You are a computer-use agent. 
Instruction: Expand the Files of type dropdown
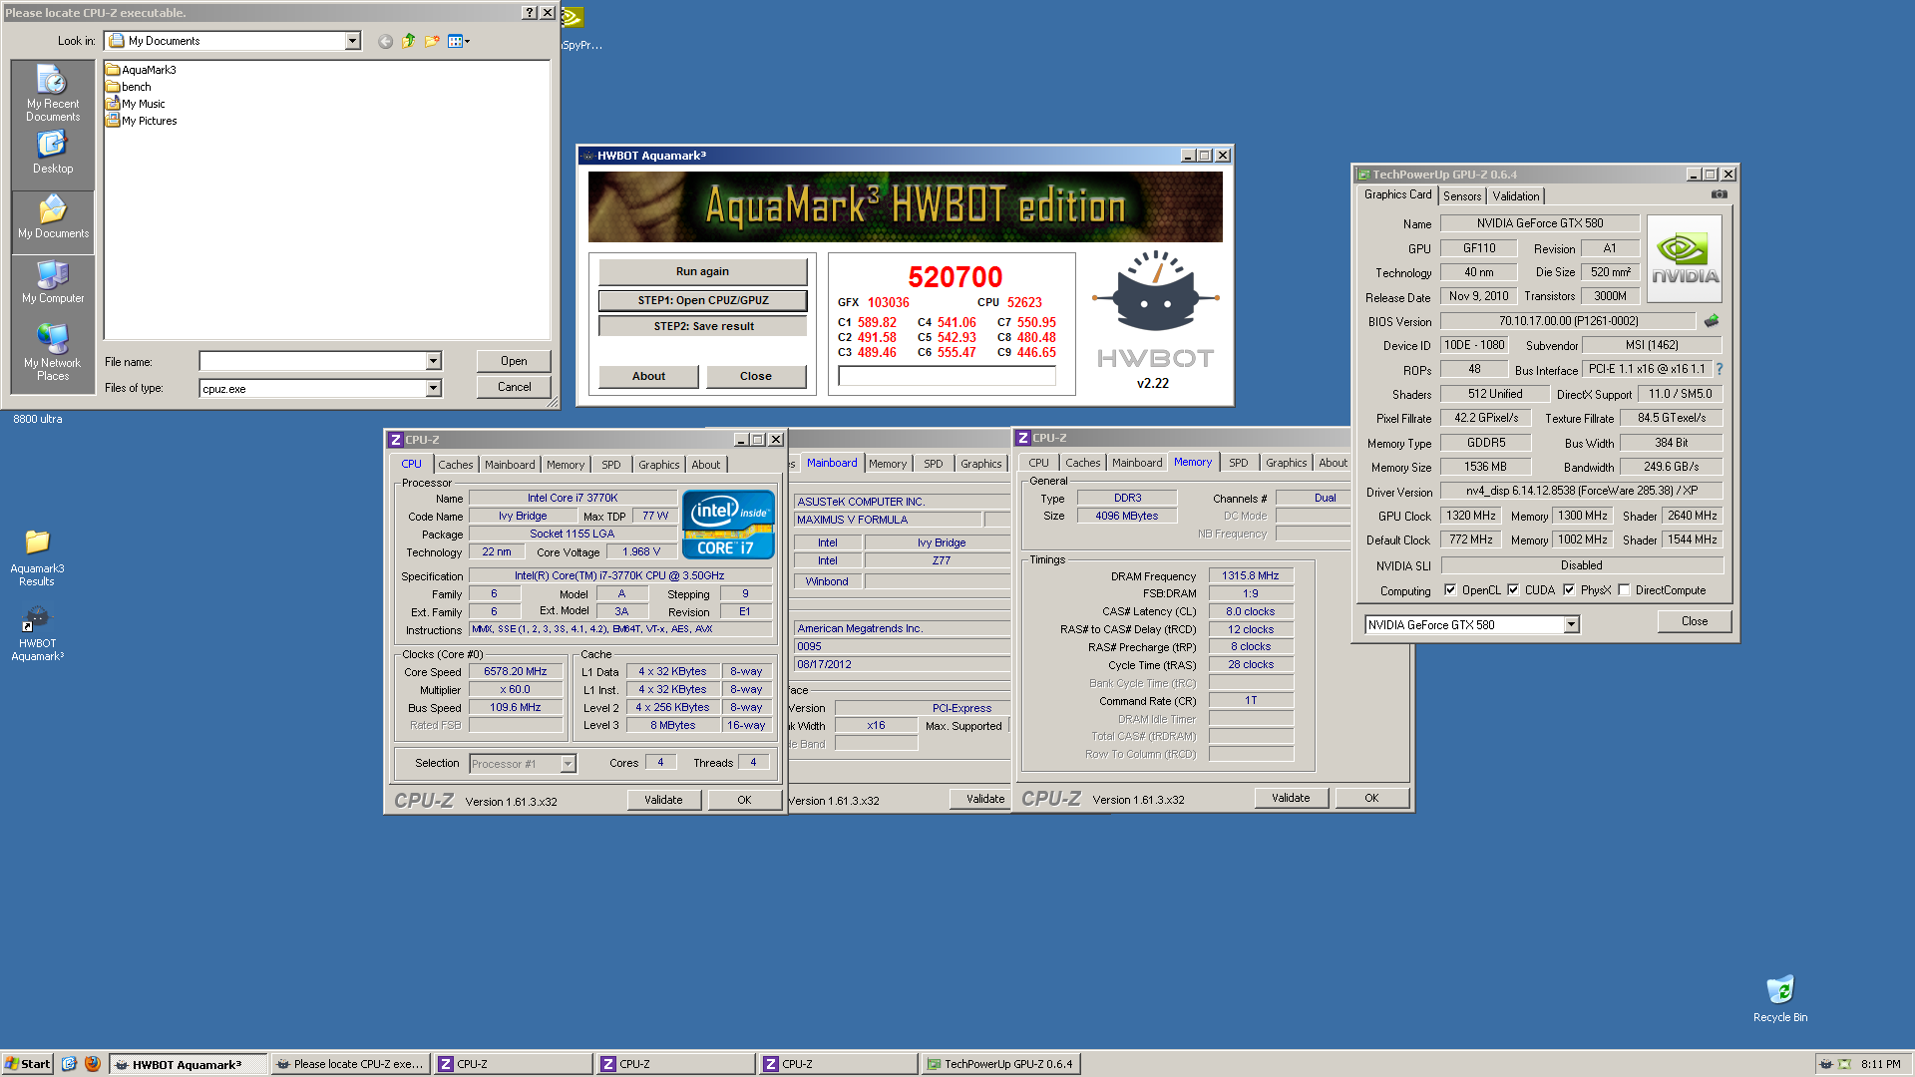[433, 389]
